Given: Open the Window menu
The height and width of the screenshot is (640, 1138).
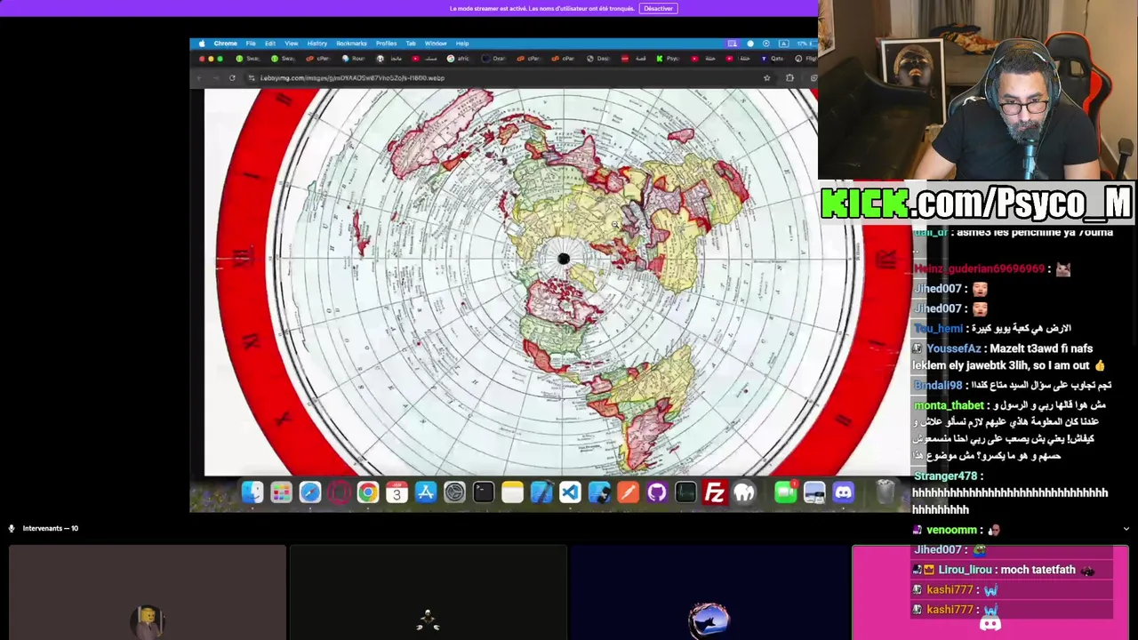Looking at the screenshot, I should tap(436, 44).
